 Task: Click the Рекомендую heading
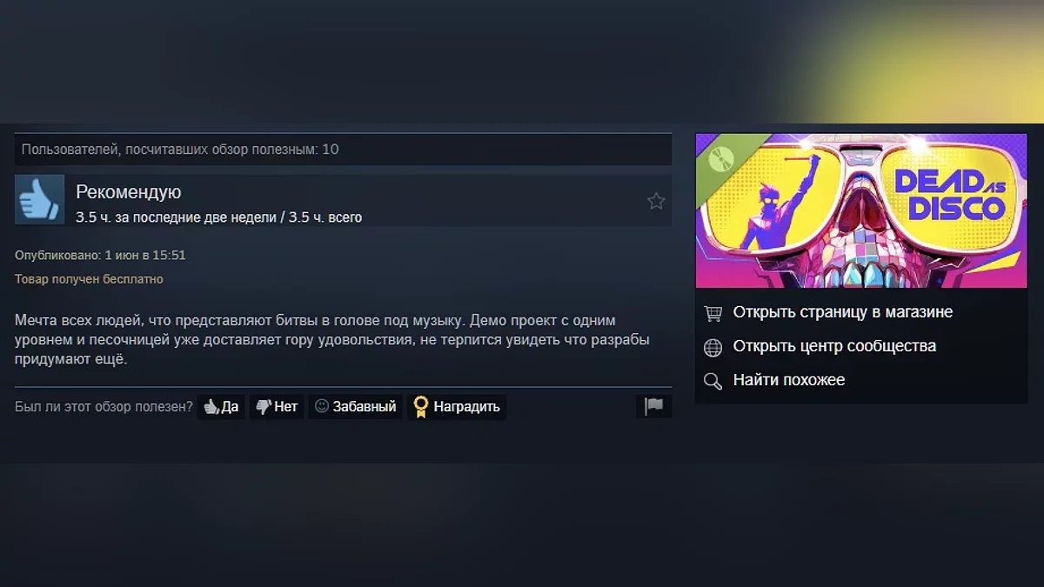point(129,192)
